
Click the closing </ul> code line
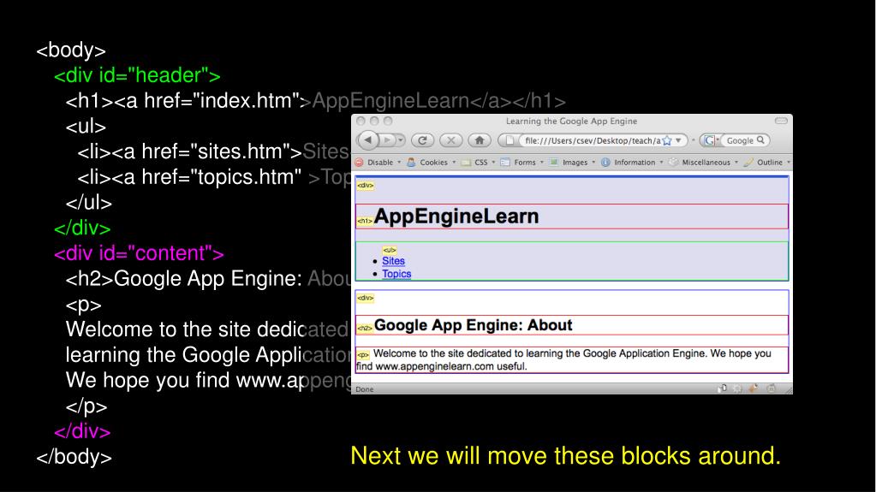click(89, 202)
